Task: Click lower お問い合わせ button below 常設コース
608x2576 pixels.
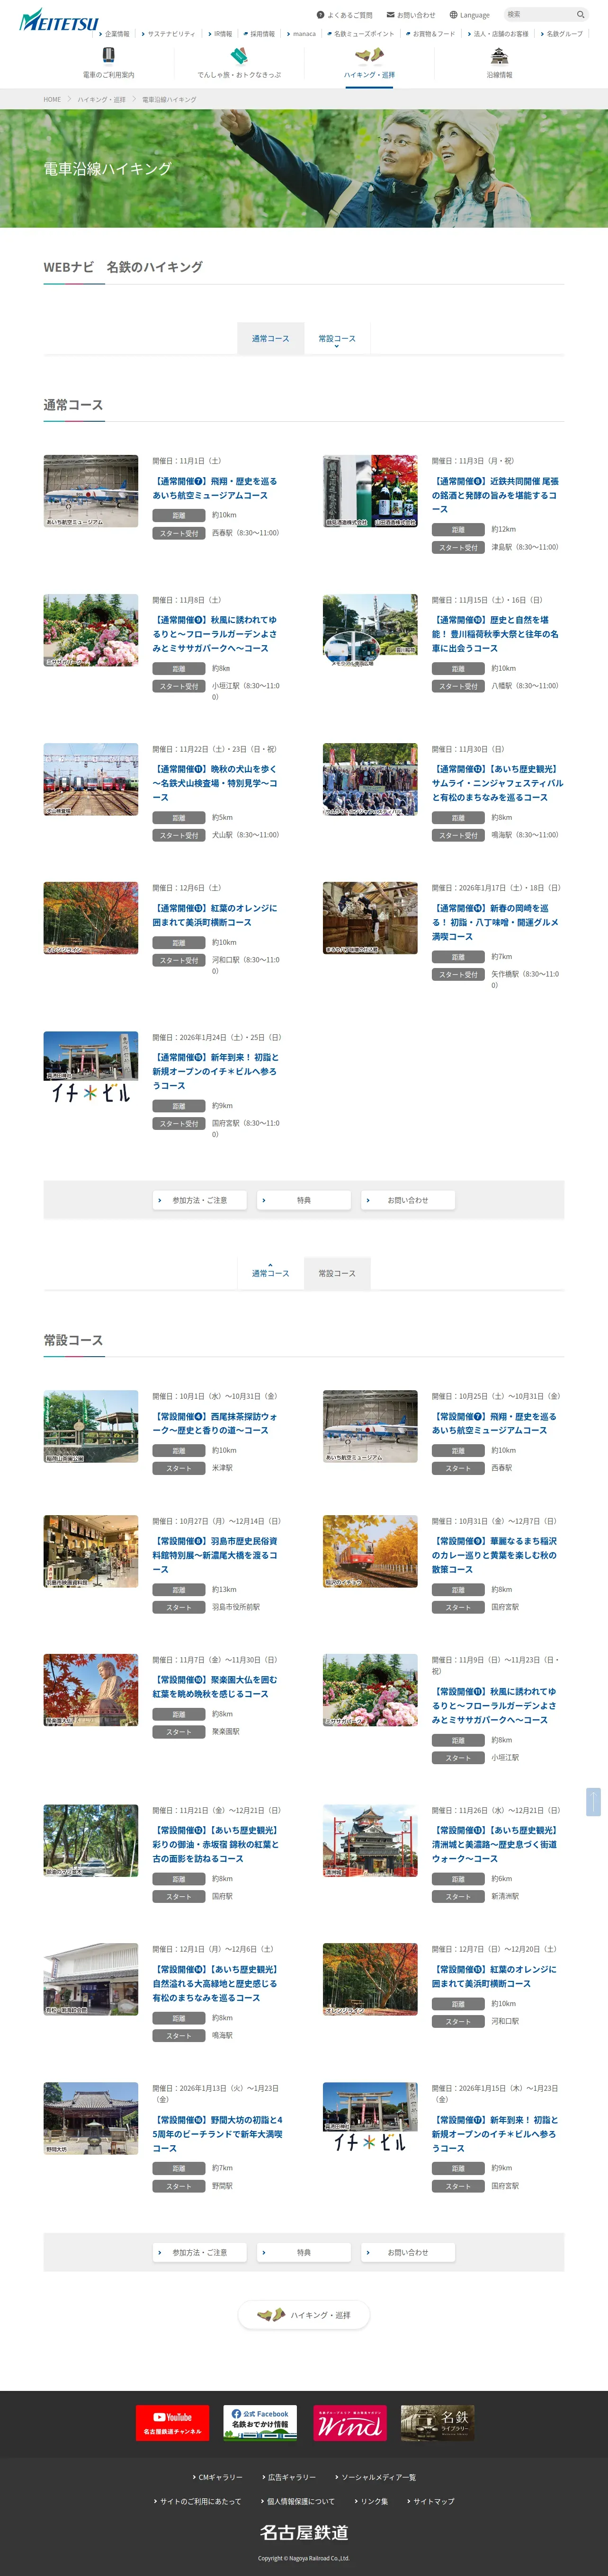Action: (408, 2252)
